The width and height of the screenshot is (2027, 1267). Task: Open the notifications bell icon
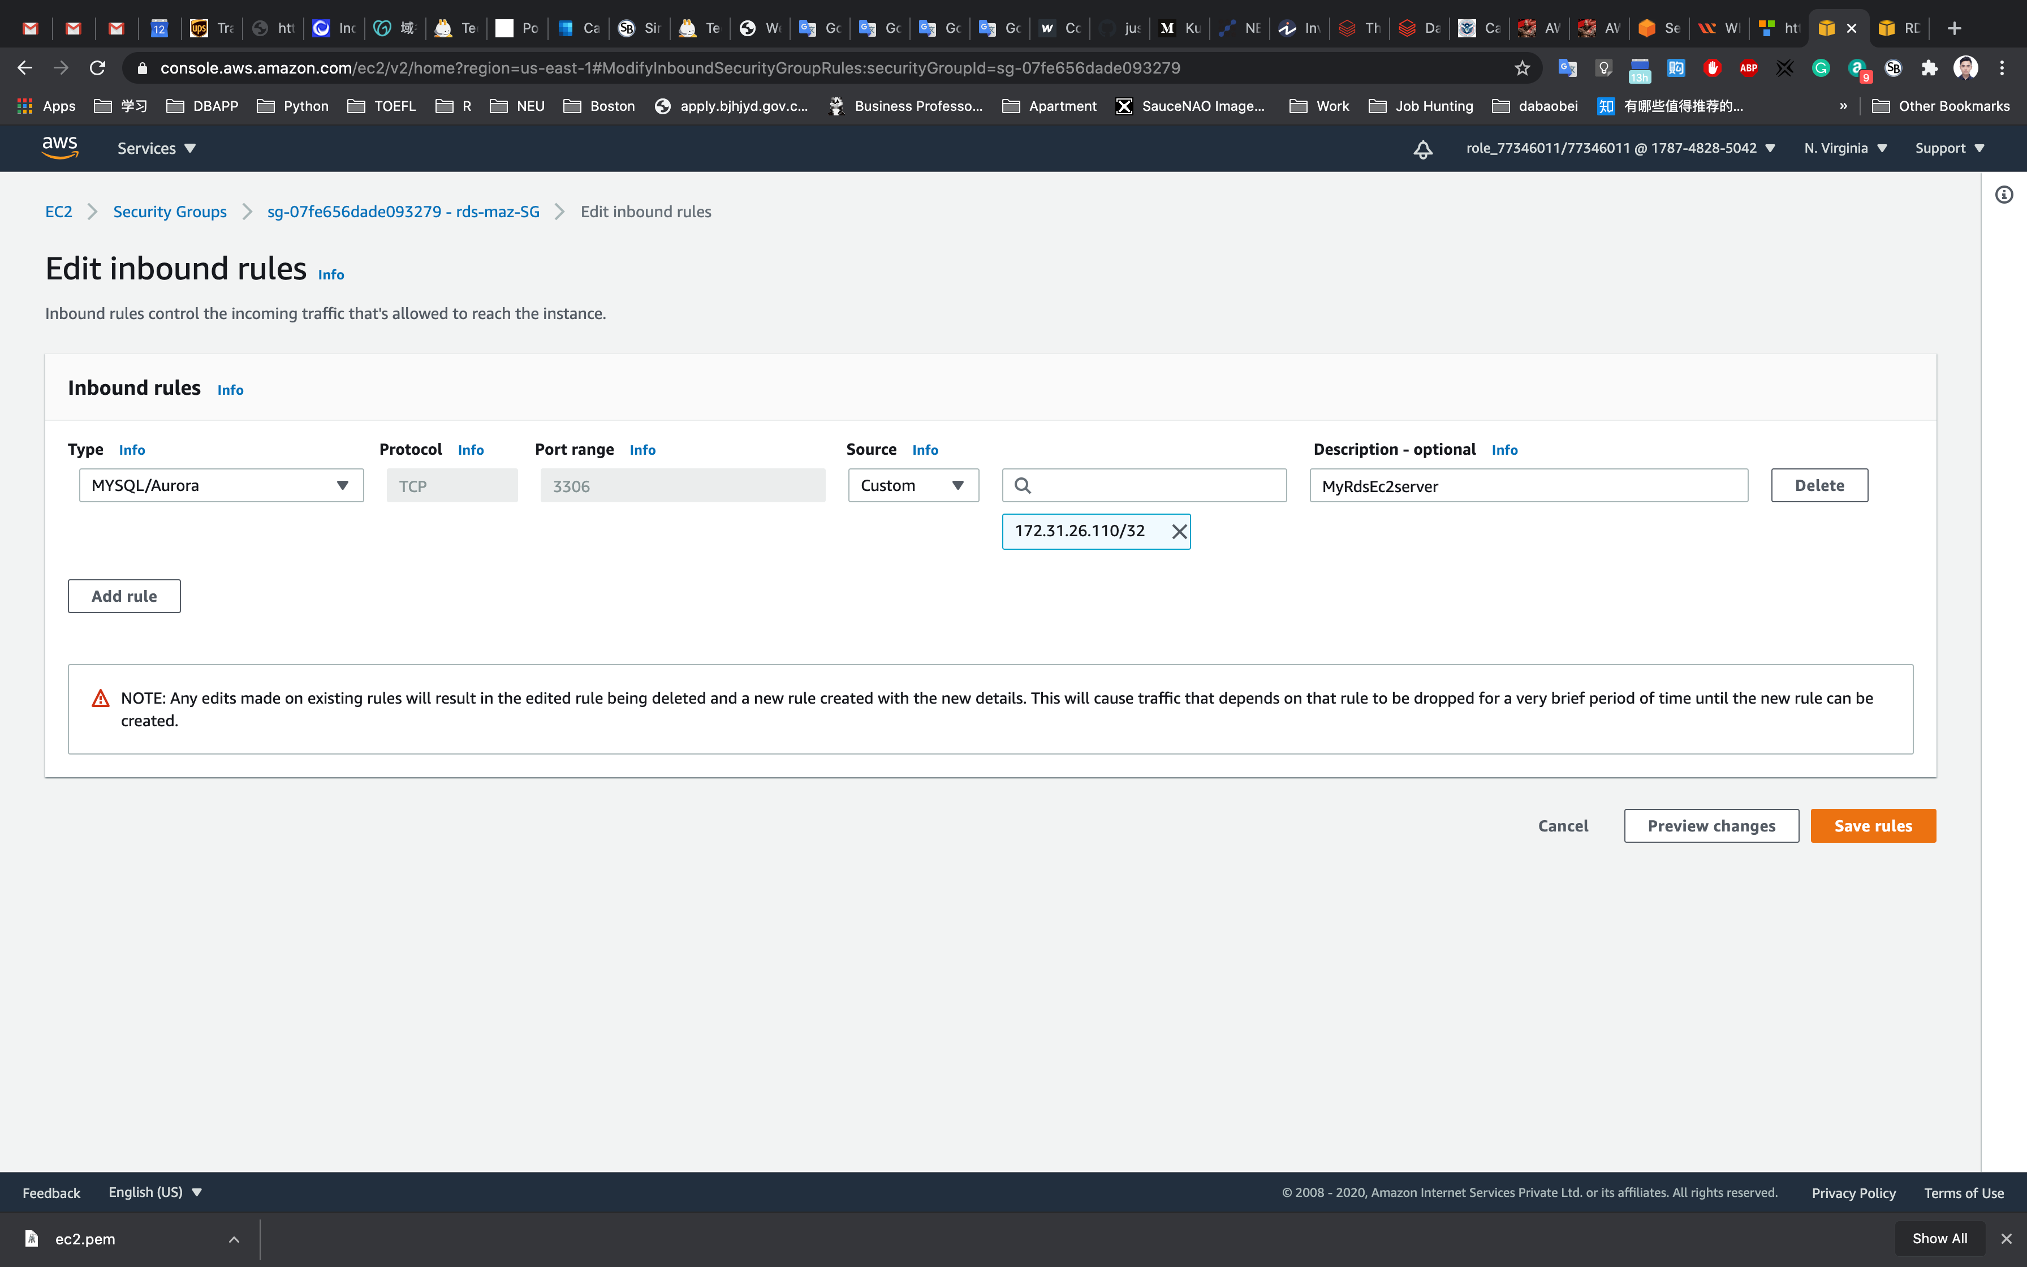point(1422,149)
